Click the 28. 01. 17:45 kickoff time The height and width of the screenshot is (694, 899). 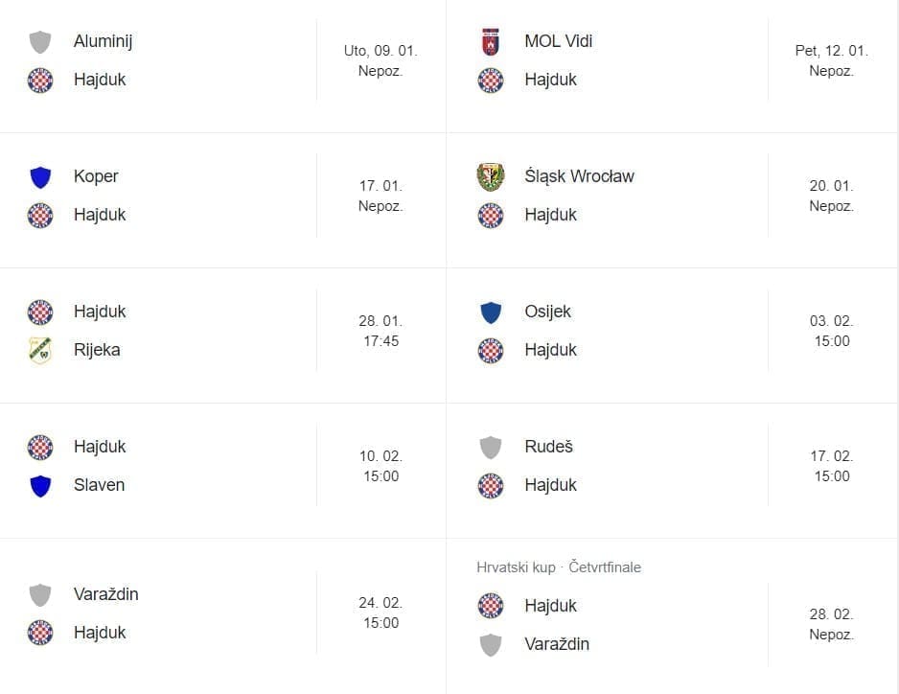380,331
